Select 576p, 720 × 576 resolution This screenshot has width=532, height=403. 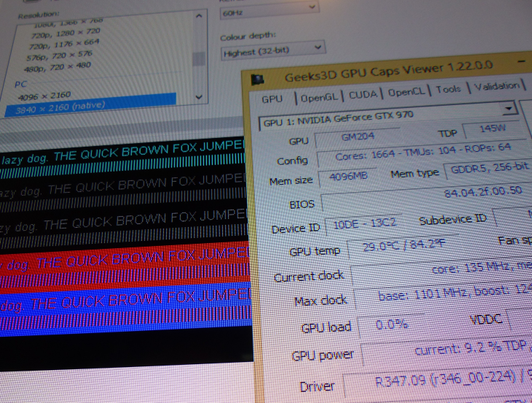[x=59, y=55]
